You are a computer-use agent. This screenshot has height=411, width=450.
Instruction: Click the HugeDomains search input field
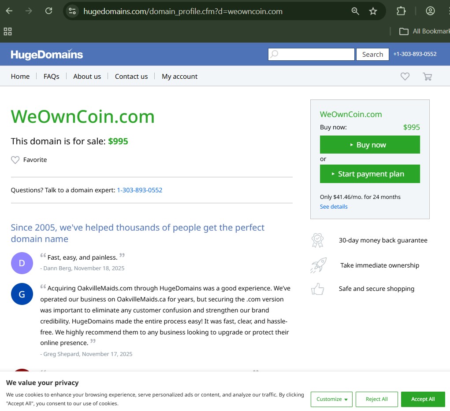[x=311, y=54]
